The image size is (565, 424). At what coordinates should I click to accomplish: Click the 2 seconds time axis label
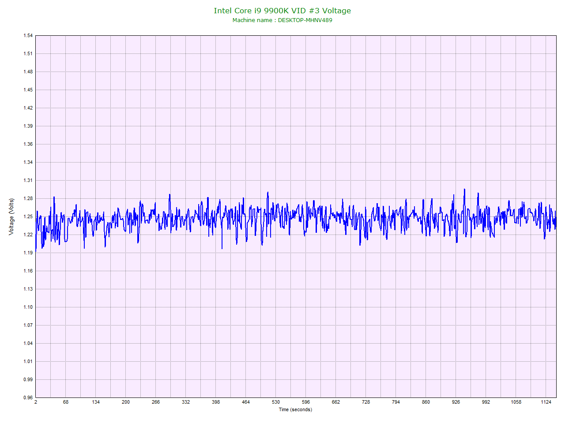point(36,402)
